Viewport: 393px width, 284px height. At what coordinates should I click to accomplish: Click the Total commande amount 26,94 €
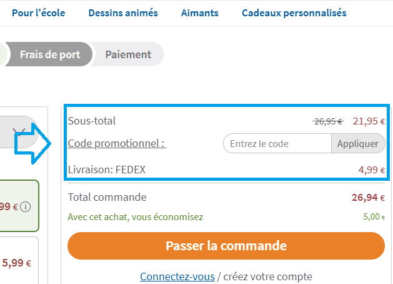click(368, 198)
